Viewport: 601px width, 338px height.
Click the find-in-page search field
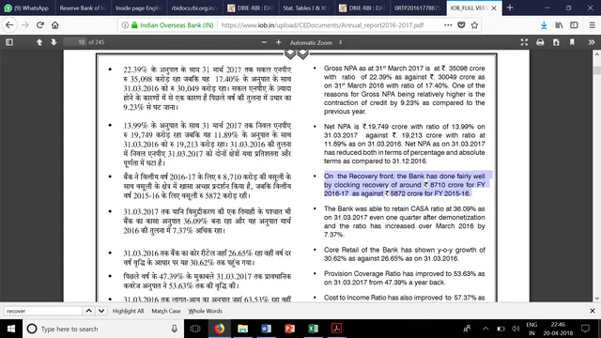coord(43,311)
